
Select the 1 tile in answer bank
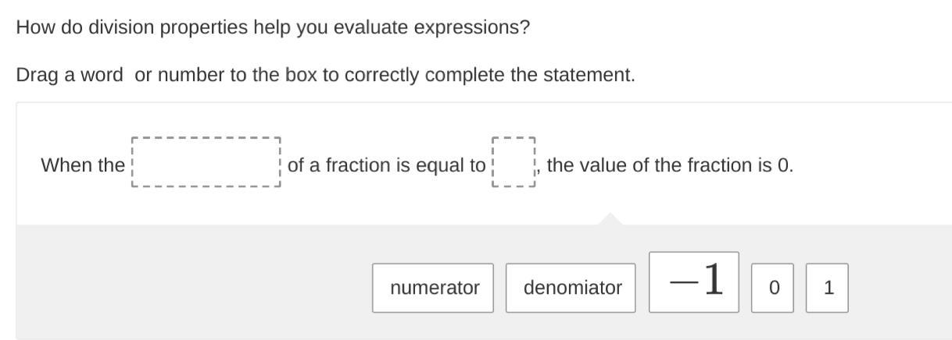tap(827, 288)
